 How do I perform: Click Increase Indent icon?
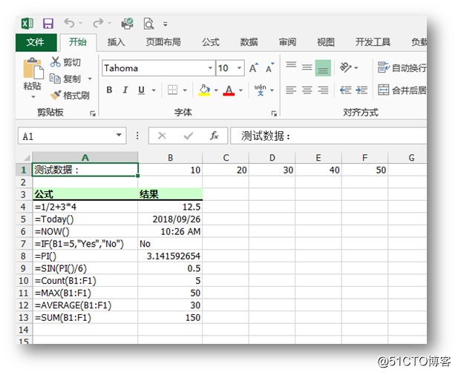pyautogui.click(x=362, y=90)
